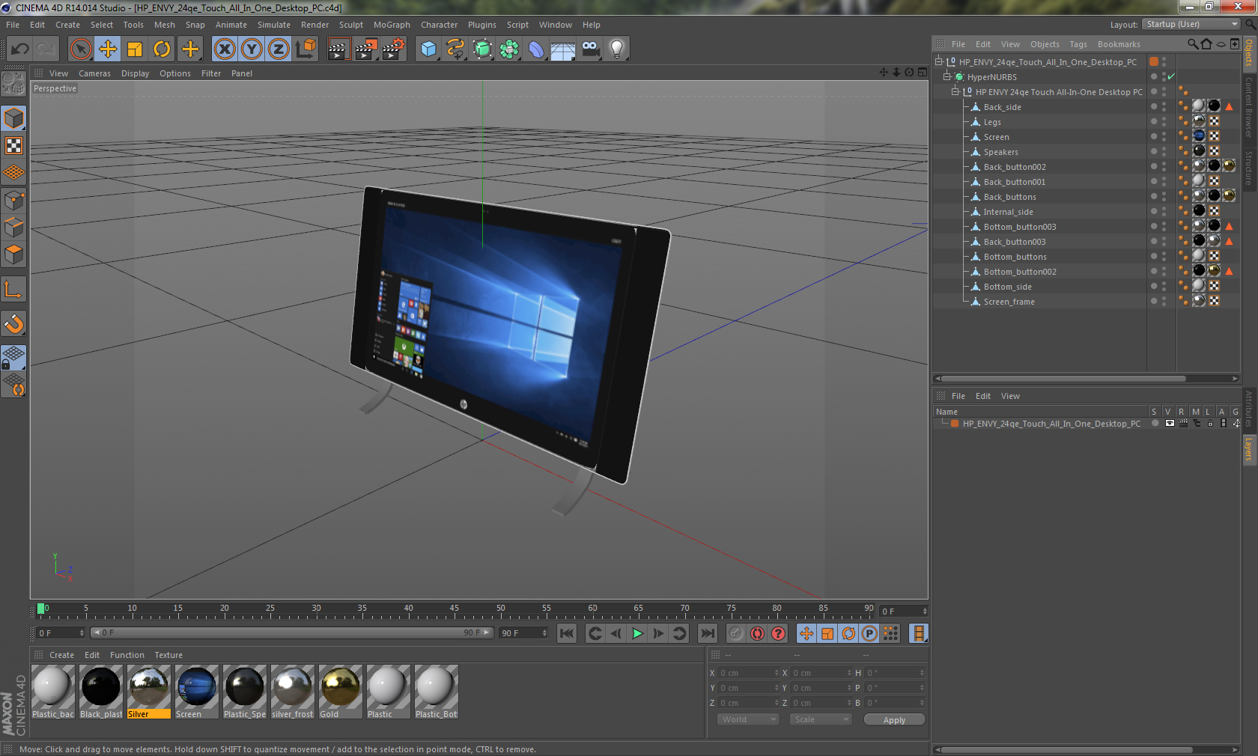Click Enable Axis tool icon
Image resolution: width=1258 pixels, height=756 pixels.
pyautogui.click(x=13, y=289)
